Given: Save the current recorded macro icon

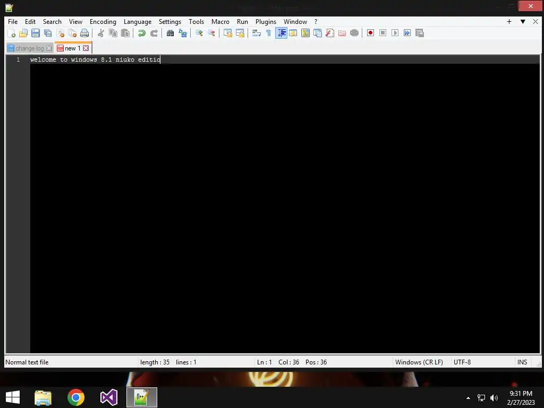Looking at the screenshot, I should (420, 33).
